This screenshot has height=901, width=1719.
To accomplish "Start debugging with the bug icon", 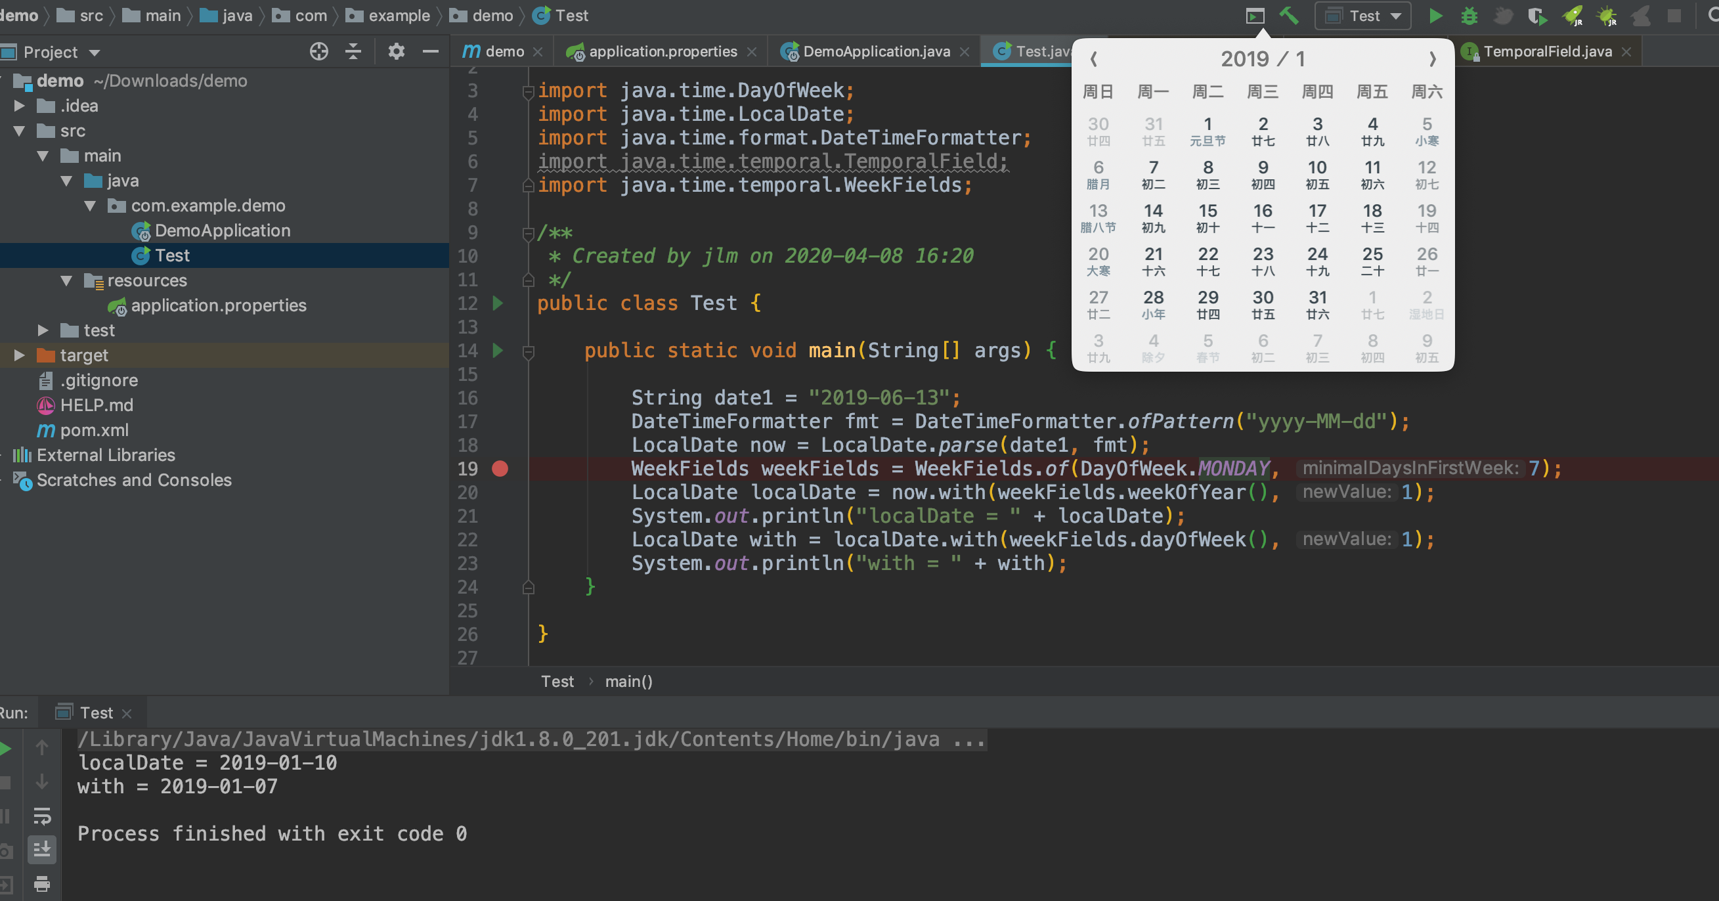I will [x=1469, y=15].
